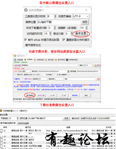Click the document icon in chapter row 15
This screenshot has height=149, width=116.
pos(1,143)
